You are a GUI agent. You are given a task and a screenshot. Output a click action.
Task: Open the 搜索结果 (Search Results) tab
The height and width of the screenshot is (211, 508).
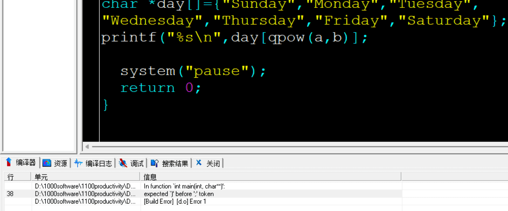tap(175, 164)
